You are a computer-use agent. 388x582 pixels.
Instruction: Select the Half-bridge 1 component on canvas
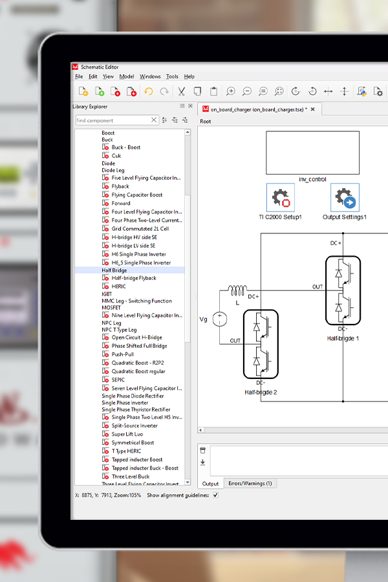click(343, 290)
